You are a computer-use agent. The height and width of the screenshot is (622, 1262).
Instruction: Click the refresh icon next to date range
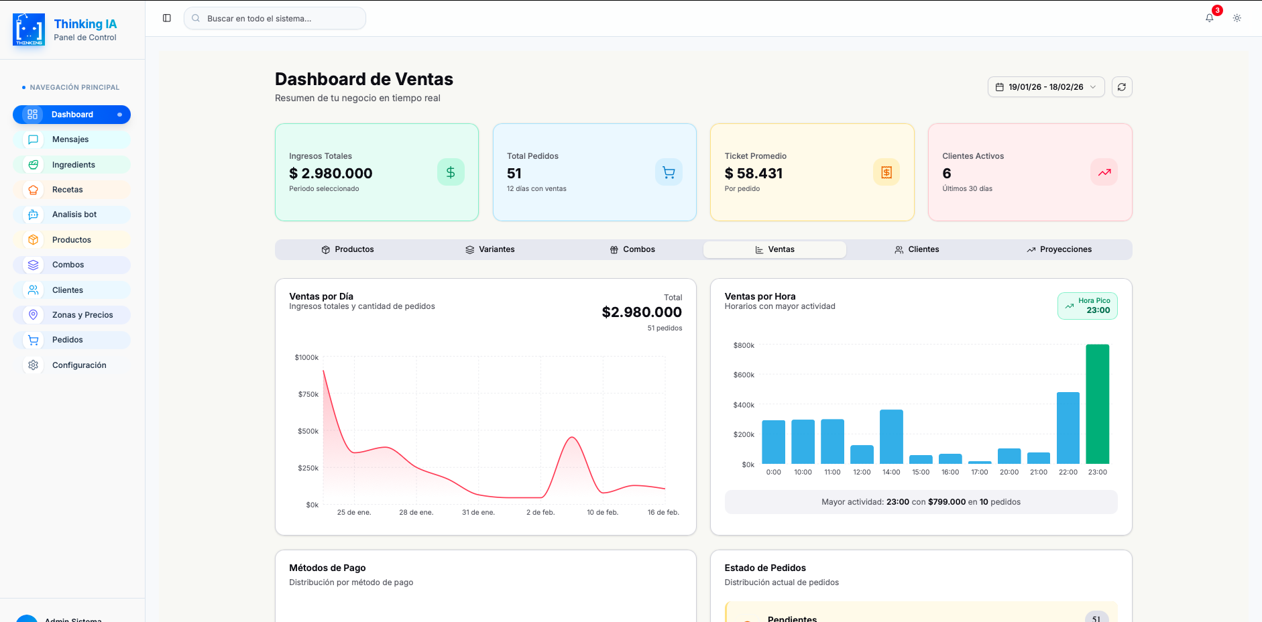[1122, 86]
